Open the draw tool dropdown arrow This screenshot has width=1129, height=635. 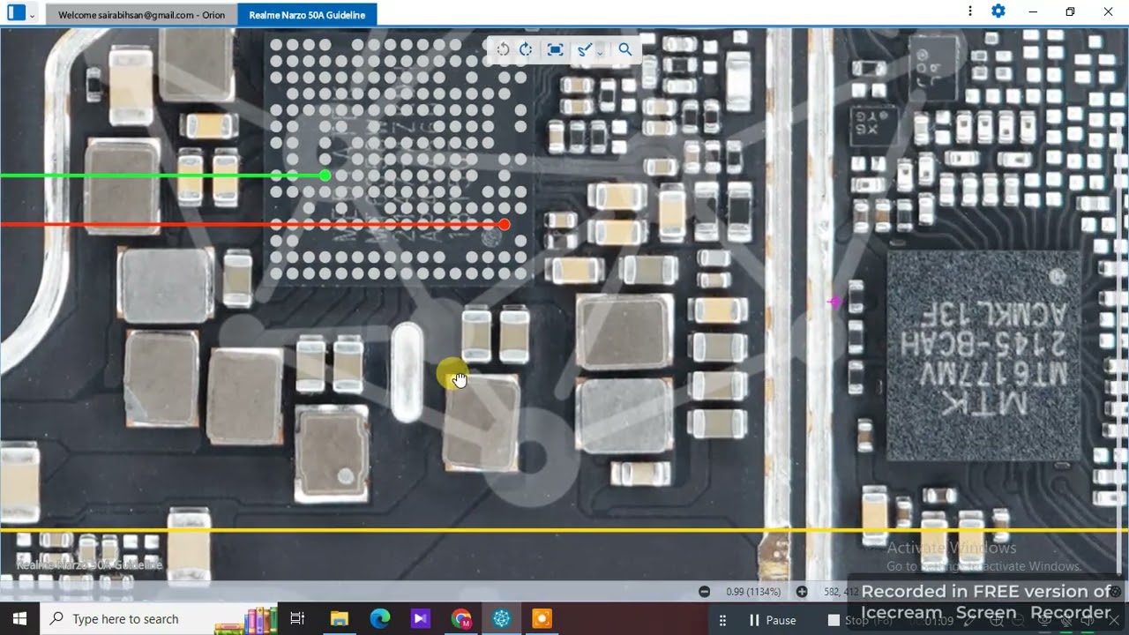click(x=600, y=52)
